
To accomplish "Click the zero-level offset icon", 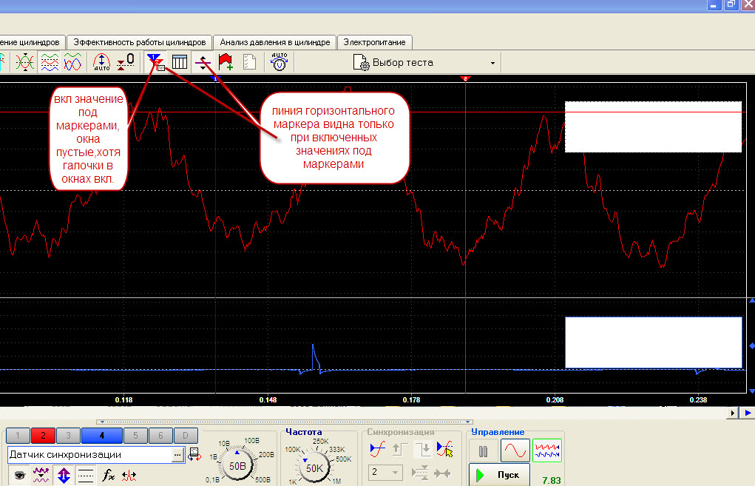I will 126,62.
